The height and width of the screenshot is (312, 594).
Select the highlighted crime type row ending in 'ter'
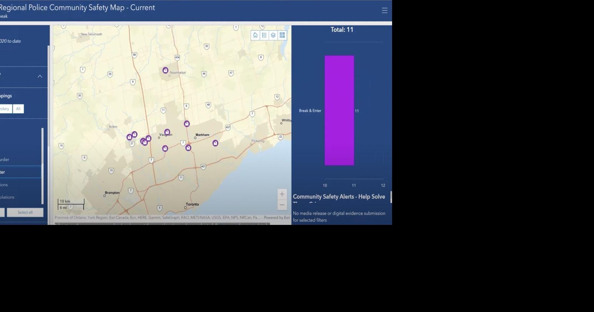pyautogui.click(x=20, y=172)
